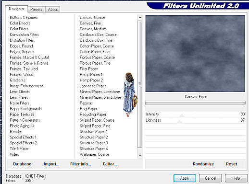249x184 pixels.
Task: Select Paper Backgrounds category
Action: 25,109
